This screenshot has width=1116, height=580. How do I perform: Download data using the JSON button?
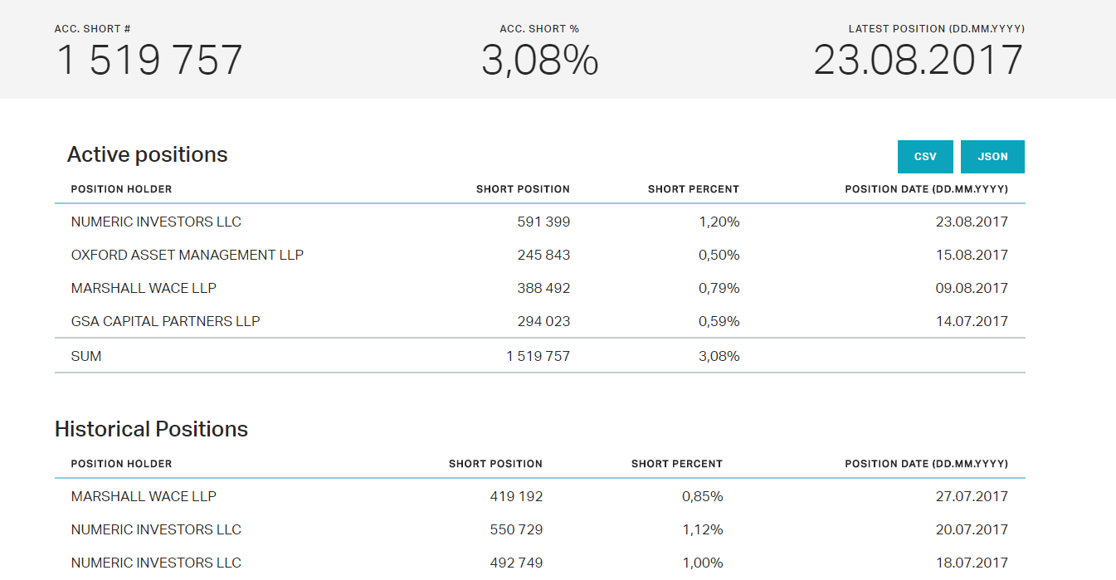[x=992, y=157]
